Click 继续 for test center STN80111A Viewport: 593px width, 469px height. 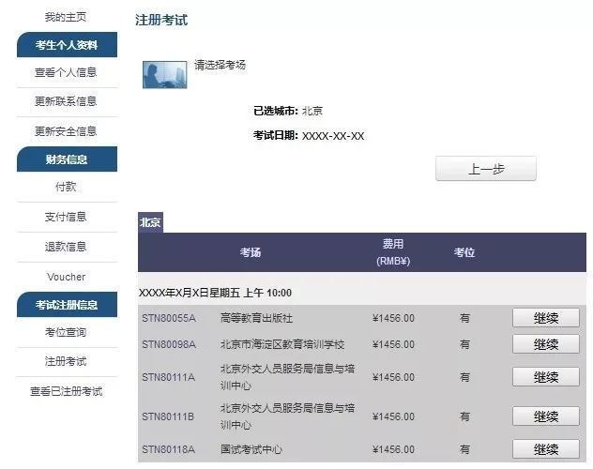(546, 377)
